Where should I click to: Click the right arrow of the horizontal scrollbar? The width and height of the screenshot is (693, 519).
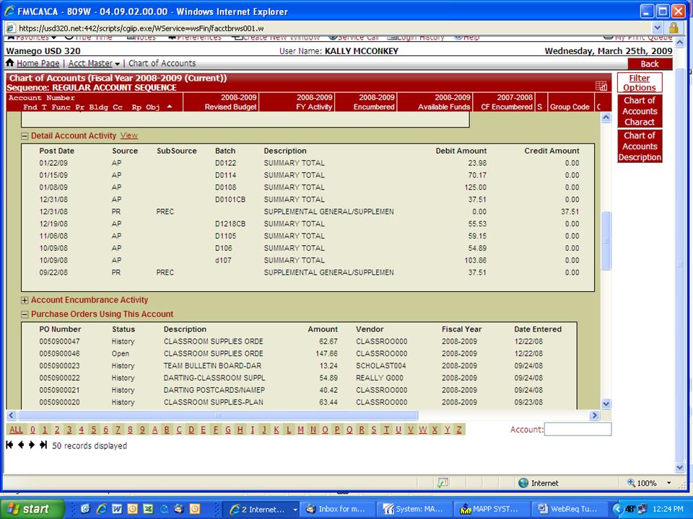[594, 415]
